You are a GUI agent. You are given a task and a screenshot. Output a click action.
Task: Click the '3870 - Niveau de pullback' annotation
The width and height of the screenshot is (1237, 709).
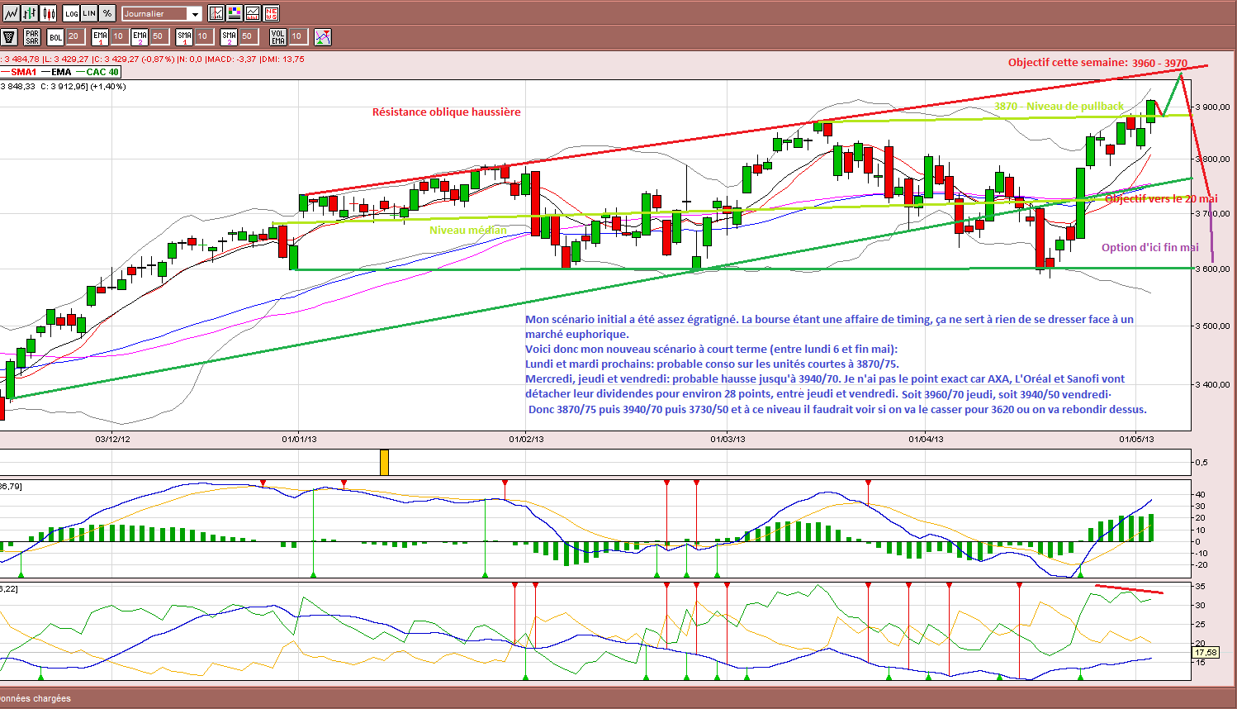tap(1059, 106)
